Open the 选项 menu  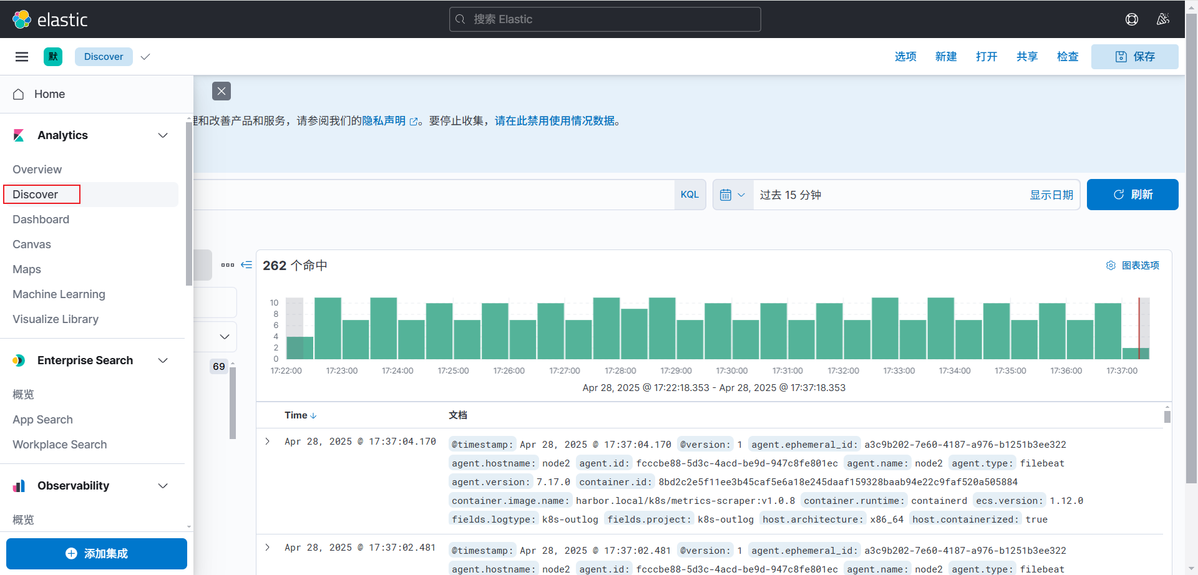[905, 57]
